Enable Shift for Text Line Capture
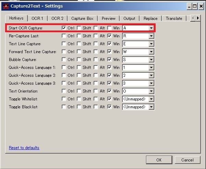 79,44
